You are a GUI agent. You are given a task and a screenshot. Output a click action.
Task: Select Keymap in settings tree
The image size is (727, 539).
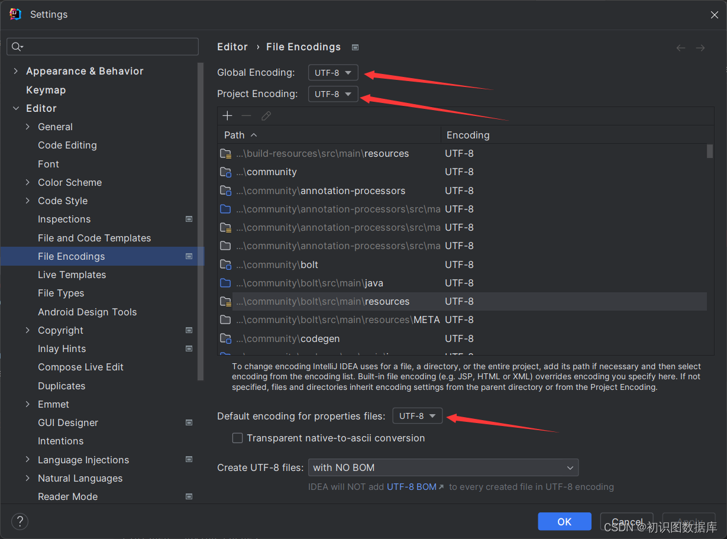(46, 90)
